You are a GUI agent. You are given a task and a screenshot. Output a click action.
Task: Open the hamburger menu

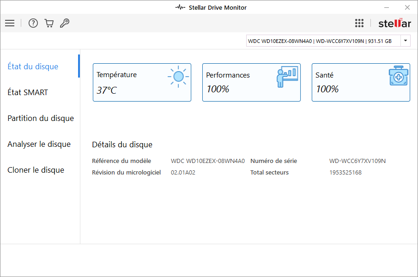click(10, 23)
